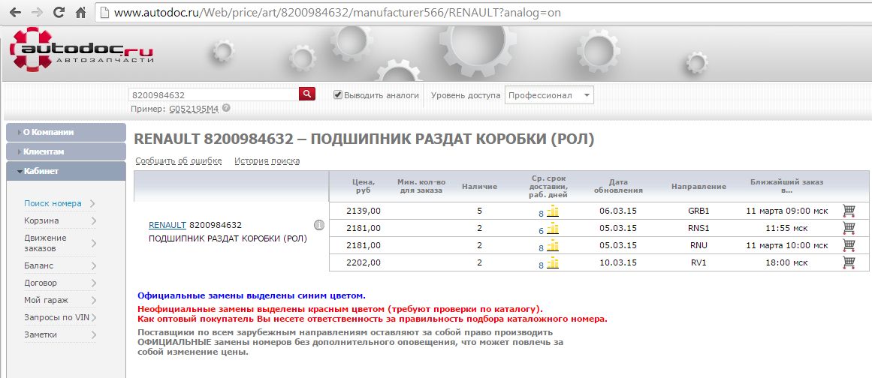This screenshot has height=378, width=872.
Task: Open delivery statistics chart for GRB1 row
Action: click(x=552, y=211)
